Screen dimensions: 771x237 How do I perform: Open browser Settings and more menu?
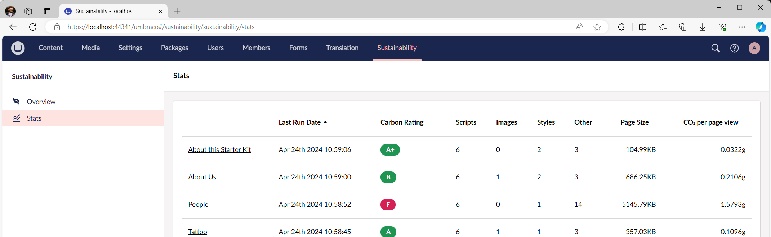pyautogui.click(x=742, y=27)
